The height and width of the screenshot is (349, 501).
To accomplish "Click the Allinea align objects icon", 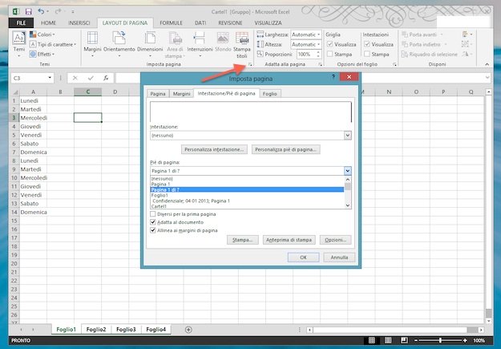I will [465, 34].
